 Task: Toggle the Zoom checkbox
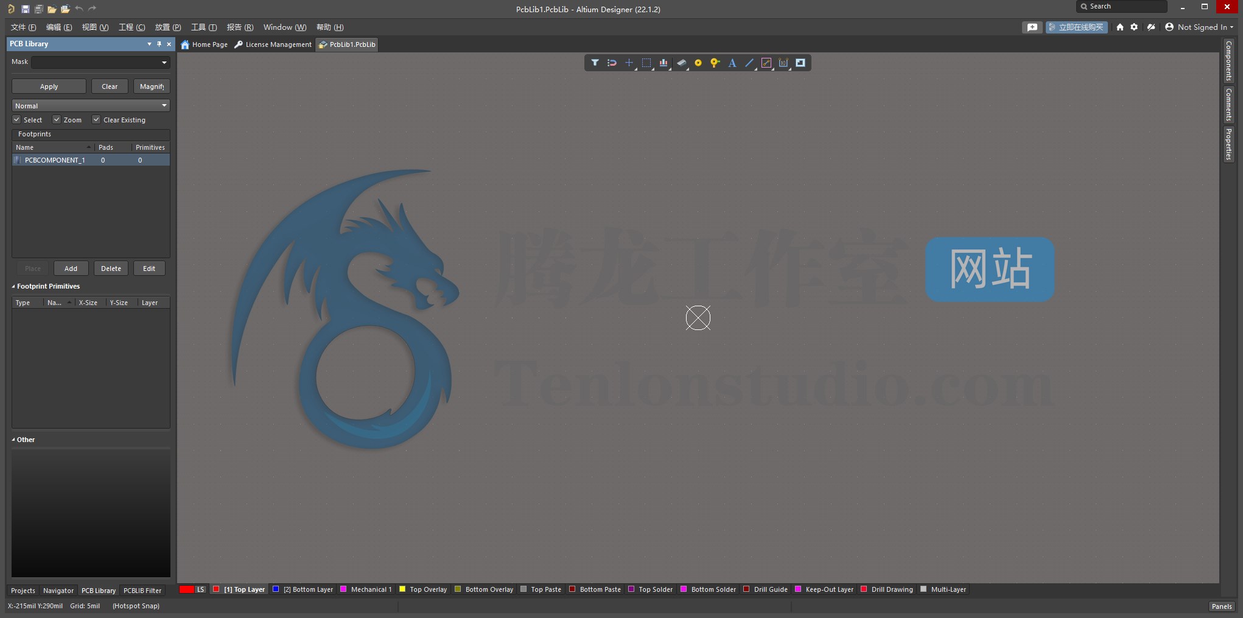57,119
